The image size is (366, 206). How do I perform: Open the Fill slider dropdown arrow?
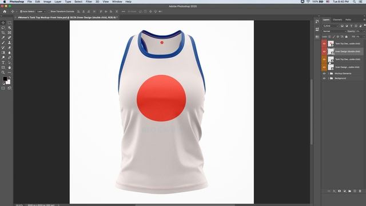click(x=364, y=37)
